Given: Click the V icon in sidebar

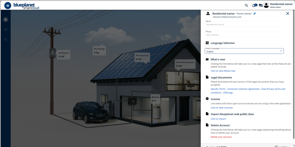Looking at the screenshot, I should [x=5, y=39].
